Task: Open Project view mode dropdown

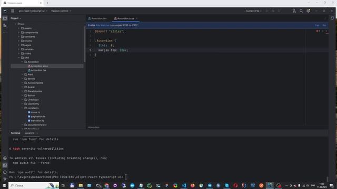Action: tap(16, 18)
